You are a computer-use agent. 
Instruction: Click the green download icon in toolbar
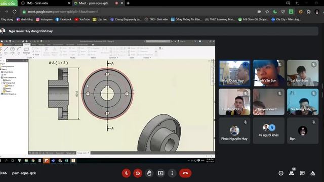[291, 12]
